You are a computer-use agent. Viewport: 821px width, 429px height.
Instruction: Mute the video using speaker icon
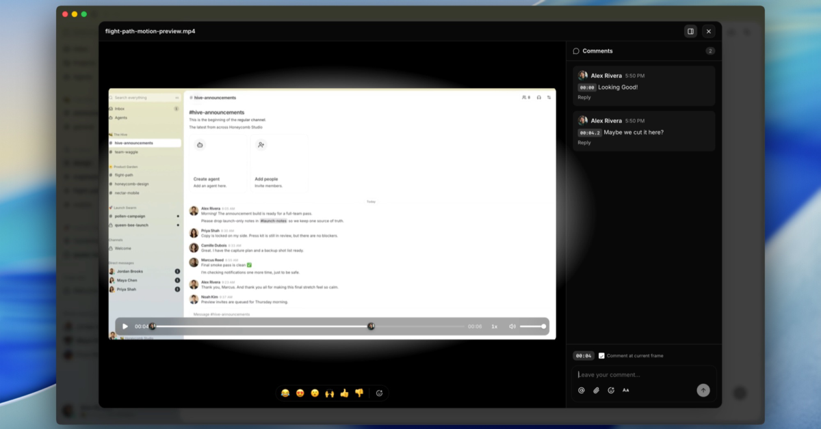[x=512, y=327]
